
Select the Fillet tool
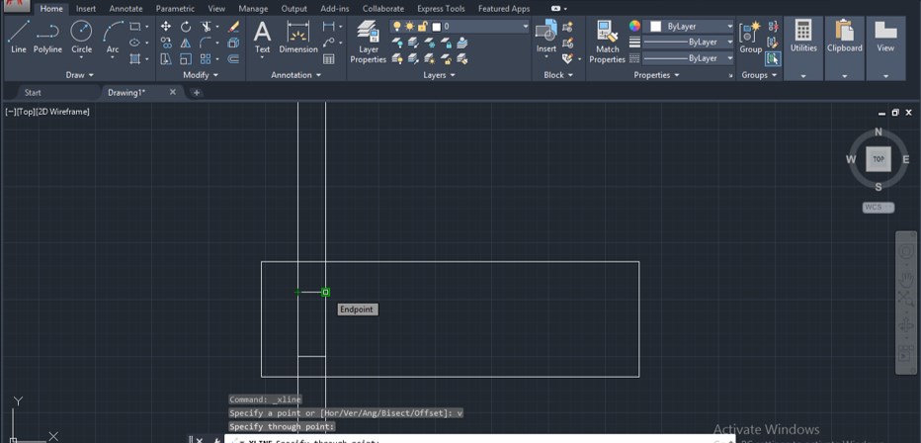coord(206,43)
